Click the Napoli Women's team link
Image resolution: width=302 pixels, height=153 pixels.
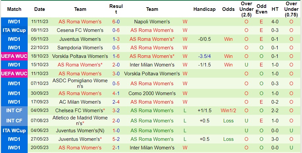(152, 22)
